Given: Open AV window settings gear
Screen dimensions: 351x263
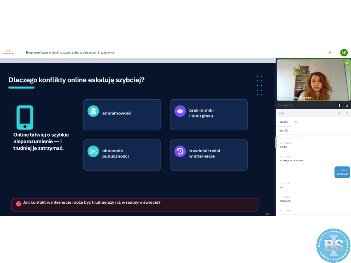Looking at the screenshot, I should [347, 105].
